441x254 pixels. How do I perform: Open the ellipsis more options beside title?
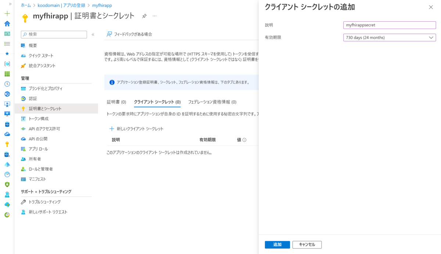tap(155, 16)
